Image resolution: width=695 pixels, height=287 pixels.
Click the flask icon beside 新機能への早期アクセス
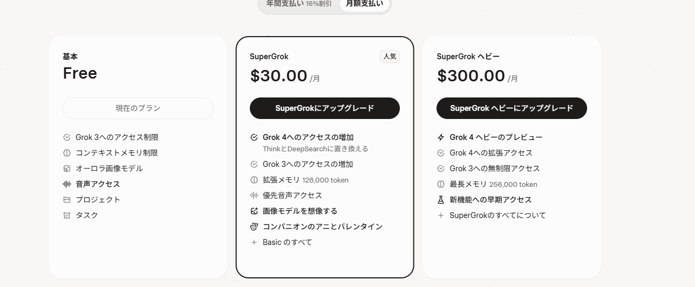click(441, 200)
